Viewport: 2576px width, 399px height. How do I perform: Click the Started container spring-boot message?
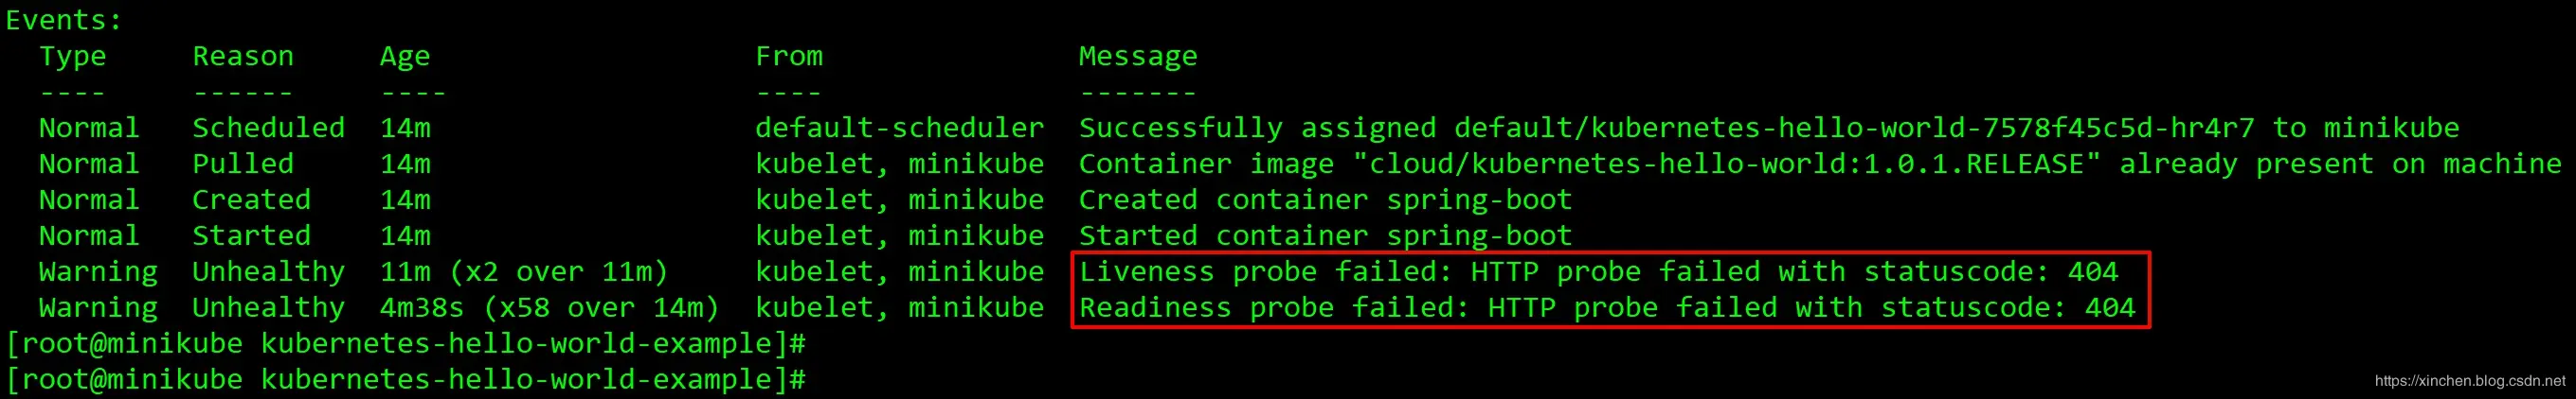[1325, 235]
